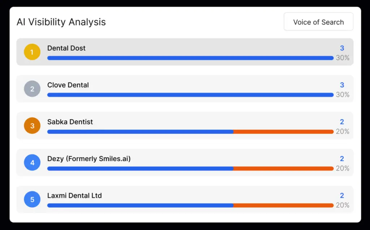The width and height of the screenshot is (370, 230).
Task: Select the gold rank badge for Dental Dost
Action: point(32,52)
